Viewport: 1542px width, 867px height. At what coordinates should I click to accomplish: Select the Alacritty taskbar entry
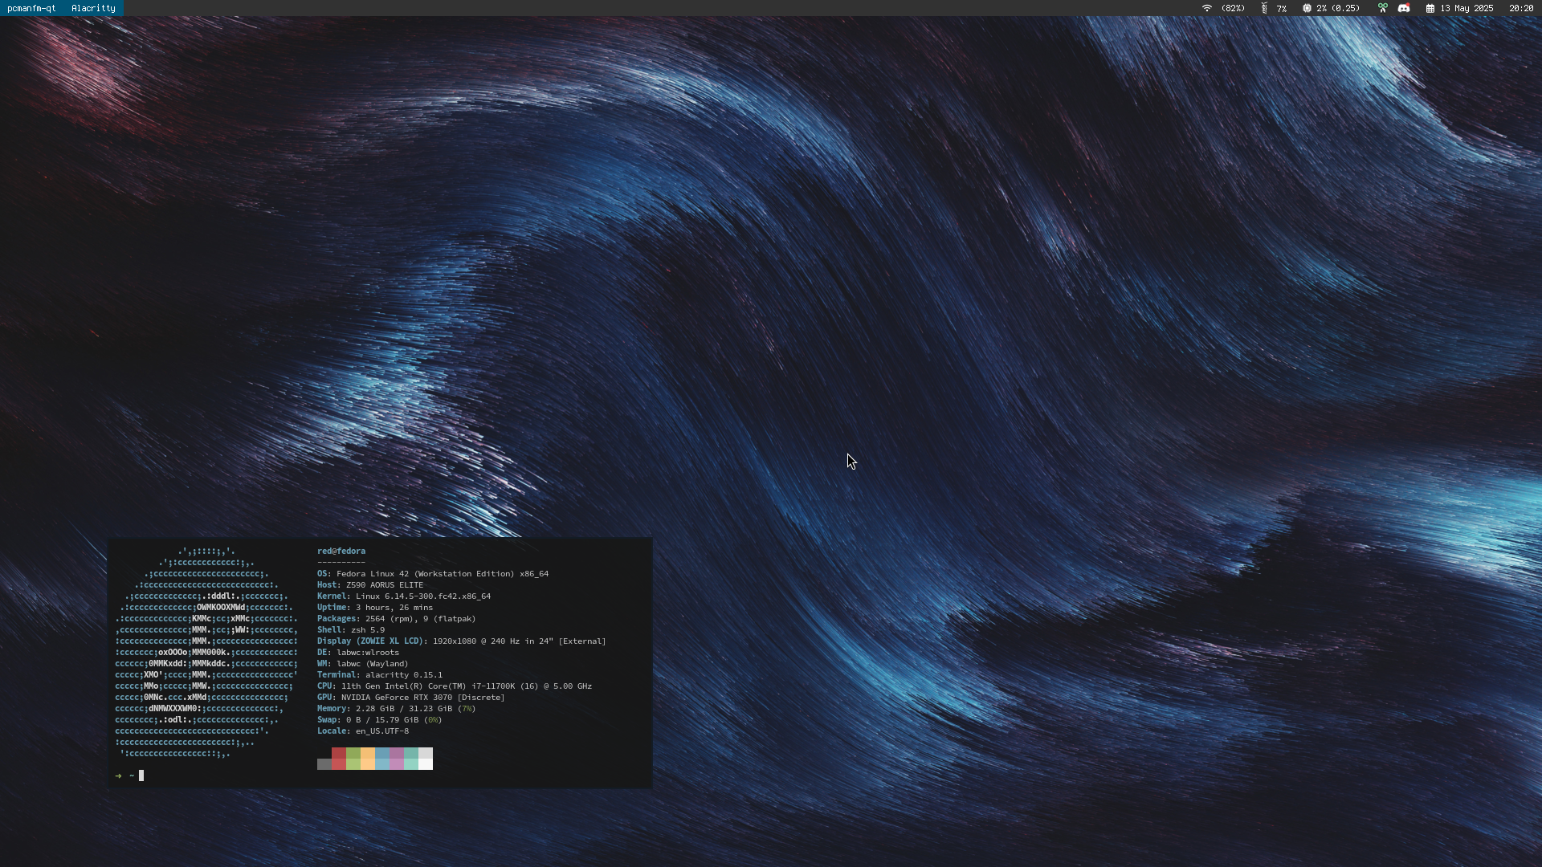click(93, 8)
